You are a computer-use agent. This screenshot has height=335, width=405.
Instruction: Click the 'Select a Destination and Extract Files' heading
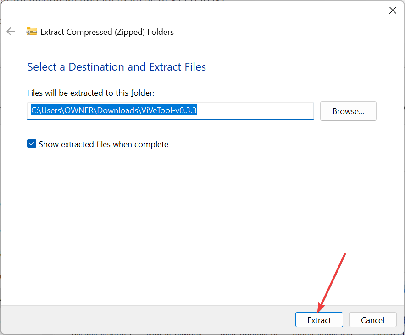117,67
